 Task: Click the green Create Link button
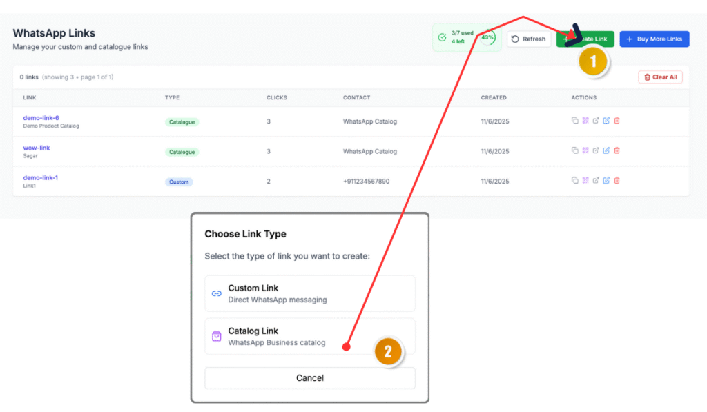click(x=585, y=39)
